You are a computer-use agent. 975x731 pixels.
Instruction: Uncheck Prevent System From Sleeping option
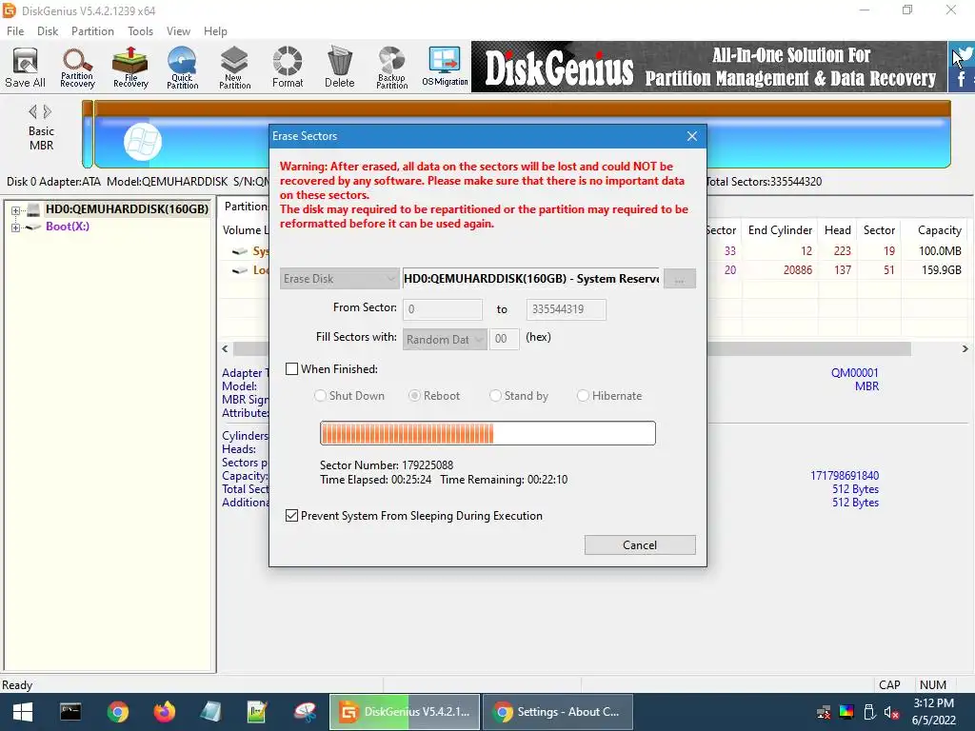tap(291, 516)
